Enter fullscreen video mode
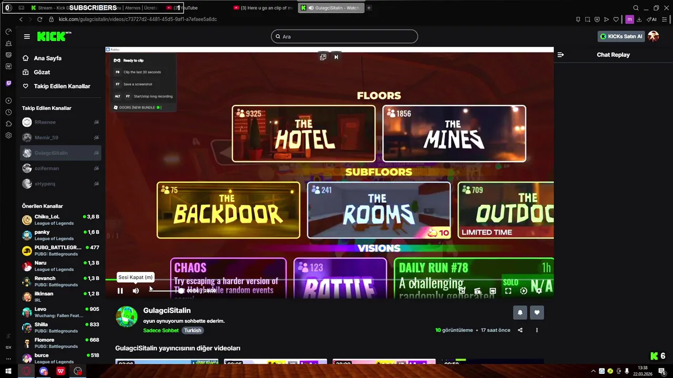The height and width of the screenshot is (378, 673). tap(508, 291)
